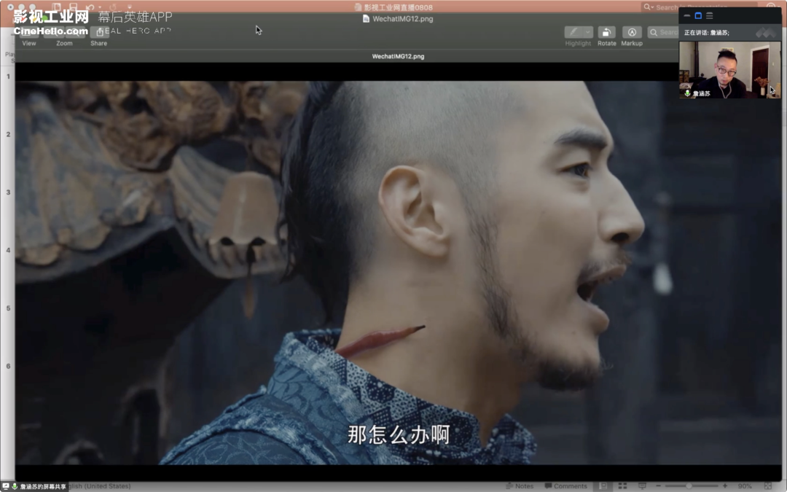Click the PowerPoint zoom slider handle
The width and height of the screenshot is (787, 492).
click(689, 486)
